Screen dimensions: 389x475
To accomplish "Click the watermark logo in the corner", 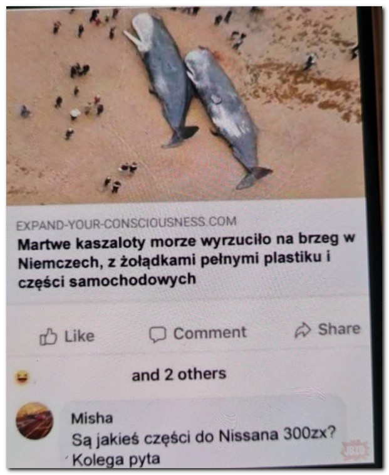I will coord(355,449).
